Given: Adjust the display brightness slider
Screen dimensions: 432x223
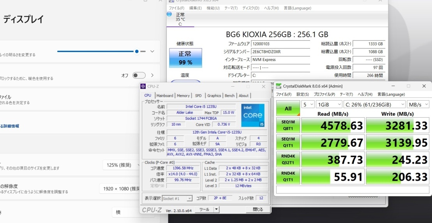Looking at the screenshot, I should pos(101,51).
